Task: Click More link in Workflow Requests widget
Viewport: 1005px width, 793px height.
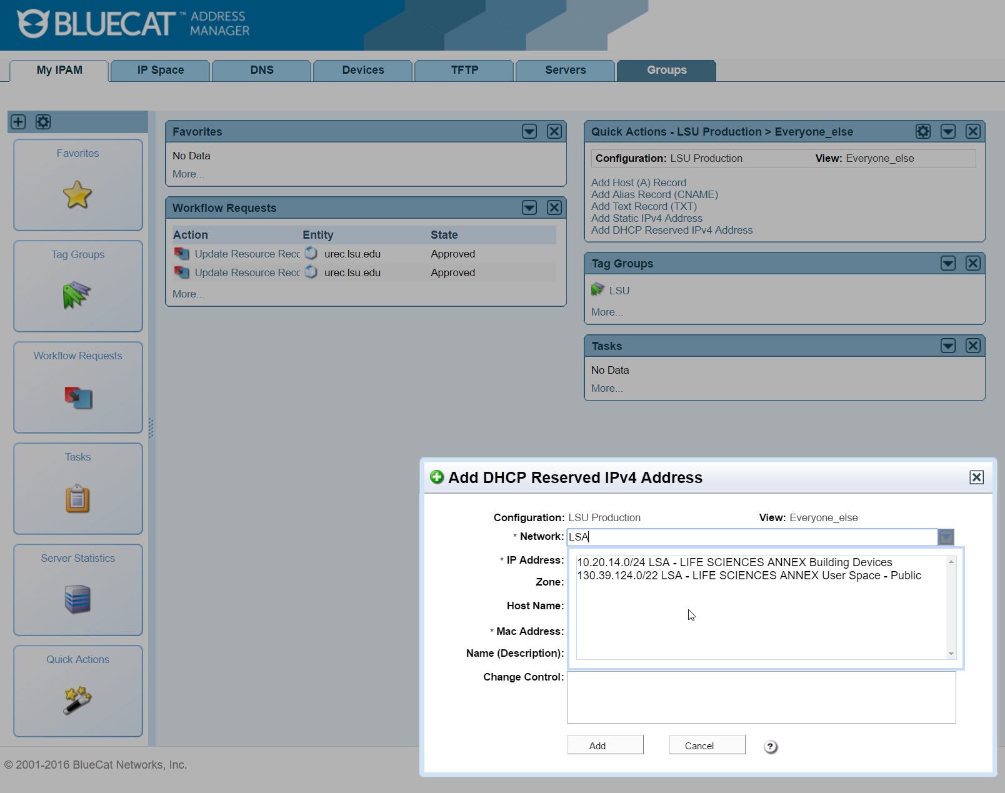Action: click(x=188, y=294)
